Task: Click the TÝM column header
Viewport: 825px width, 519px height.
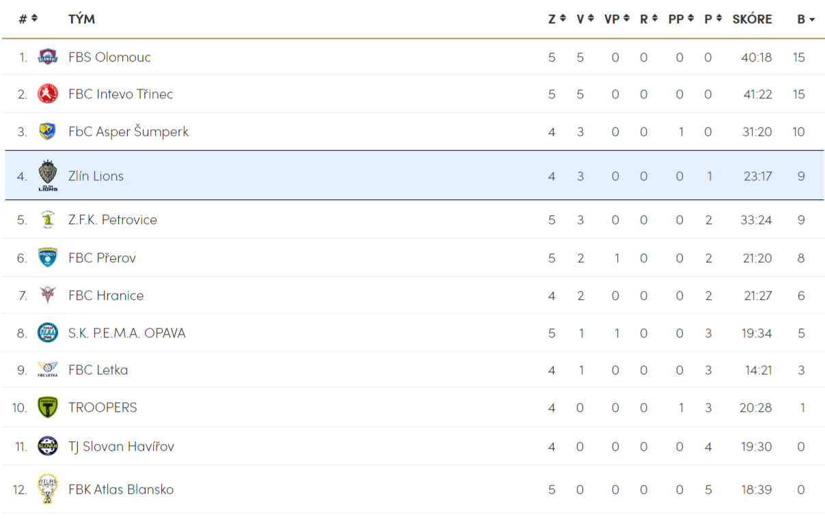Action: click(x=81, y=19)
